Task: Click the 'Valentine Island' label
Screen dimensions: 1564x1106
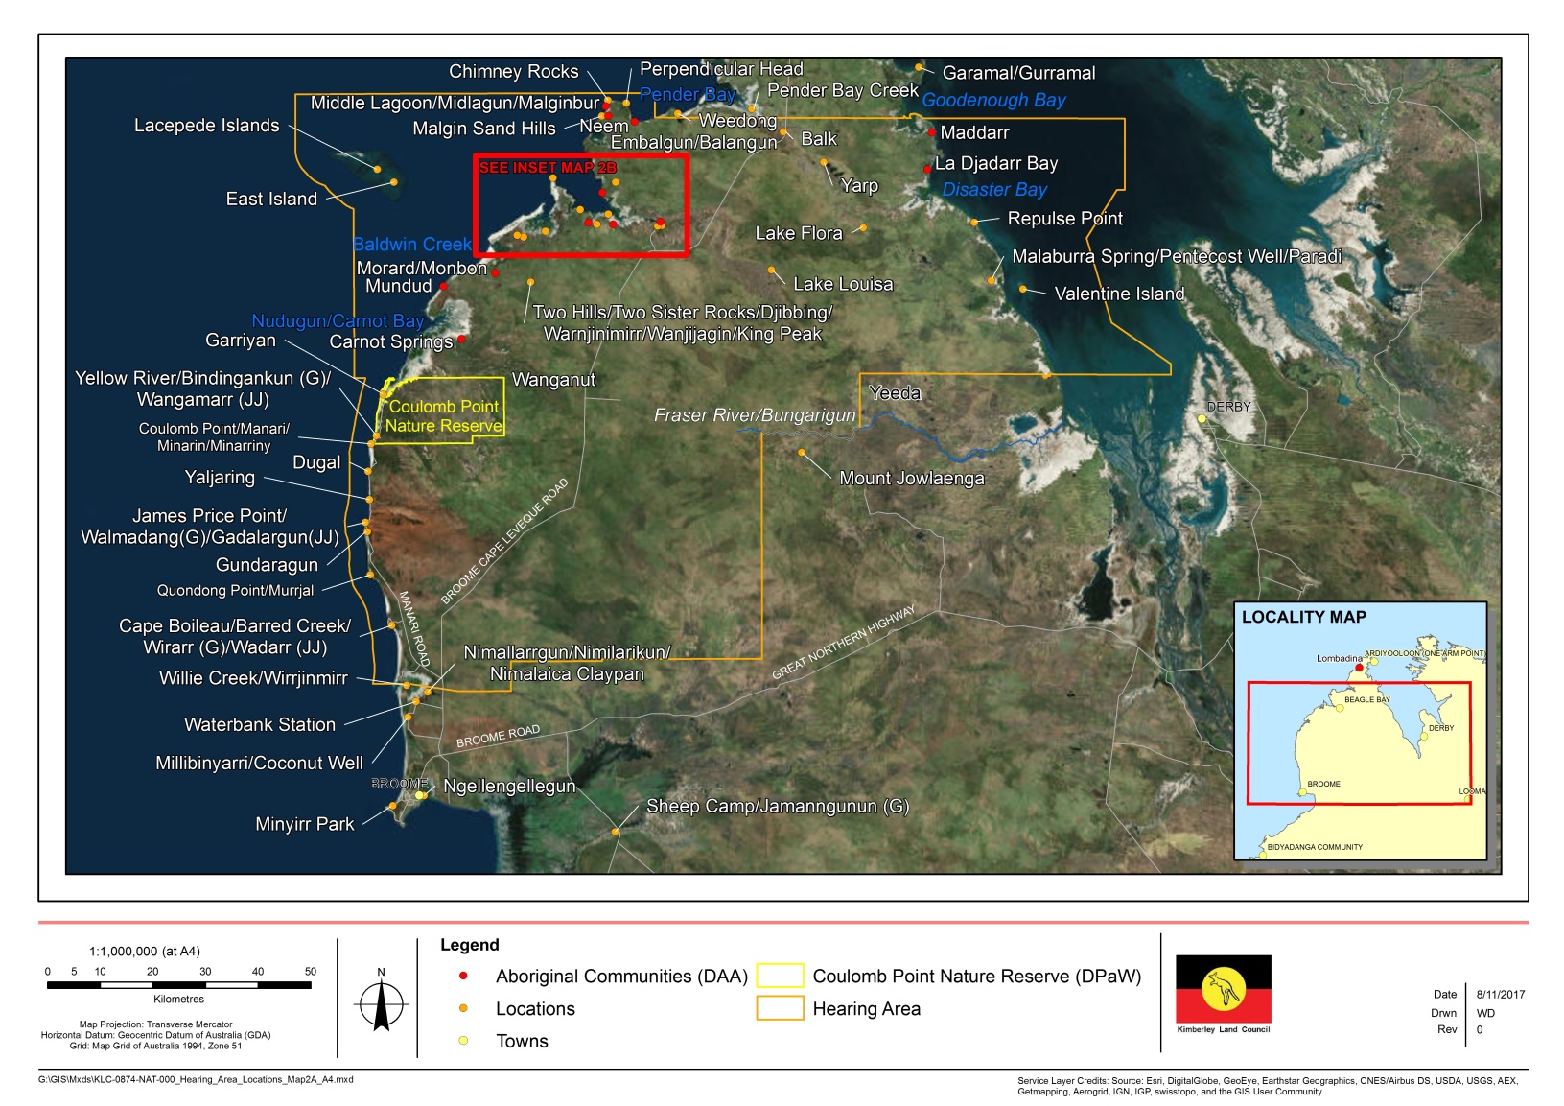Action: click(1119, 294)
